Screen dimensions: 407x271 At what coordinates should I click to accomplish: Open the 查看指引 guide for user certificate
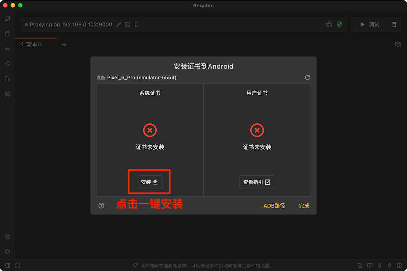click(x=257, y=182)
